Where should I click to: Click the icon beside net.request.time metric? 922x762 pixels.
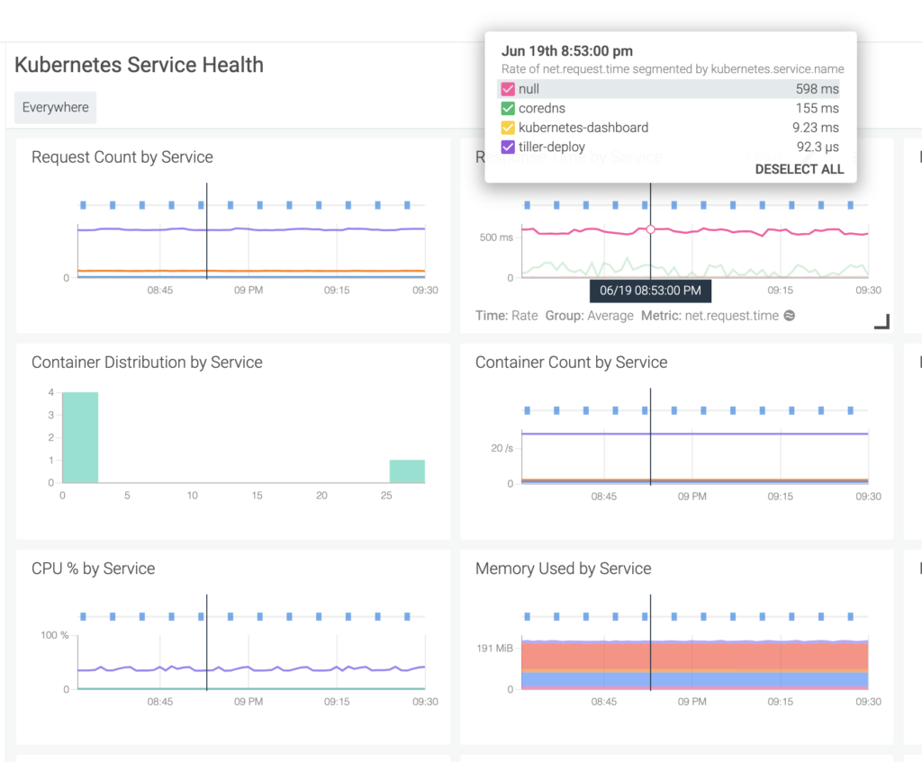point(790,316)
